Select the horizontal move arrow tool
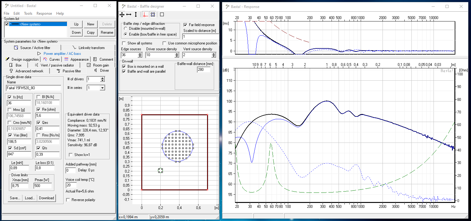 coord(129,14)
